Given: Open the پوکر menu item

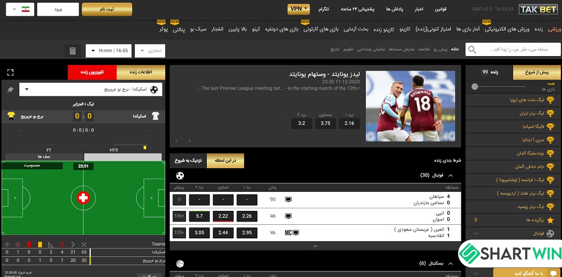Looking at the screenshot, I should tap(164, 29).
